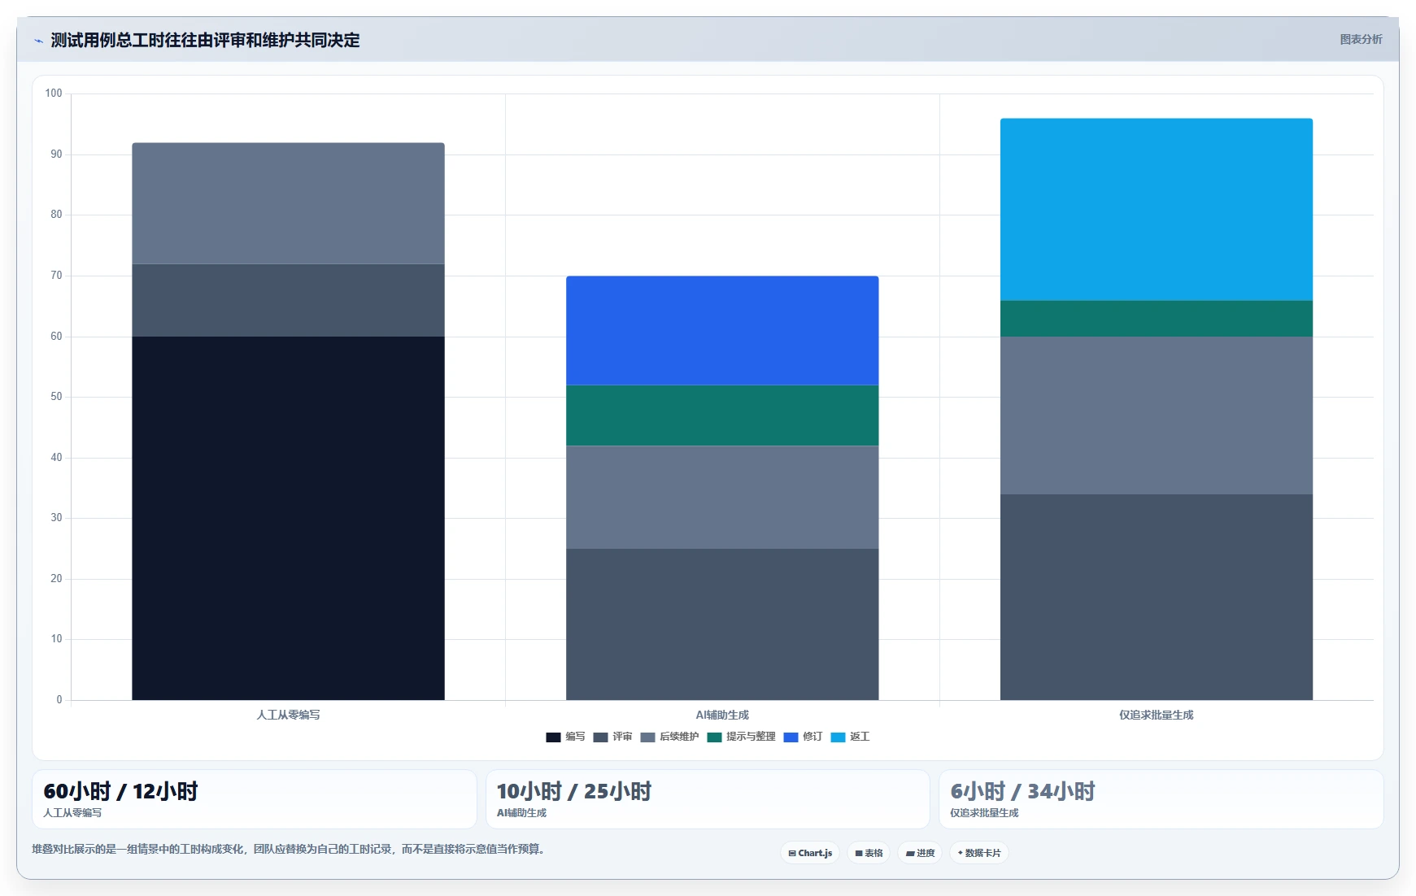The height and width of the screenshot is (896, 1416).
Task: Click the teal 提示与整理 segment of AI辅助生成 bar
Action: 722,415
